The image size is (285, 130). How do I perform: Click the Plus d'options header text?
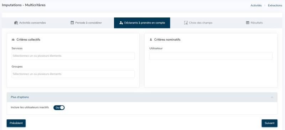tap(20, 97)
